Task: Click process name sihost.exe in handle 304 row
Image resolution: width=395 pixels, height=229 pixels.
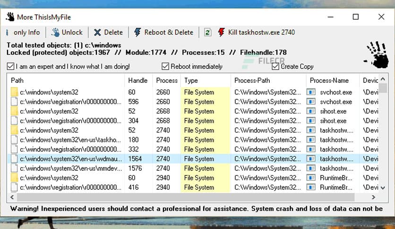Action: tap(333, 121)
